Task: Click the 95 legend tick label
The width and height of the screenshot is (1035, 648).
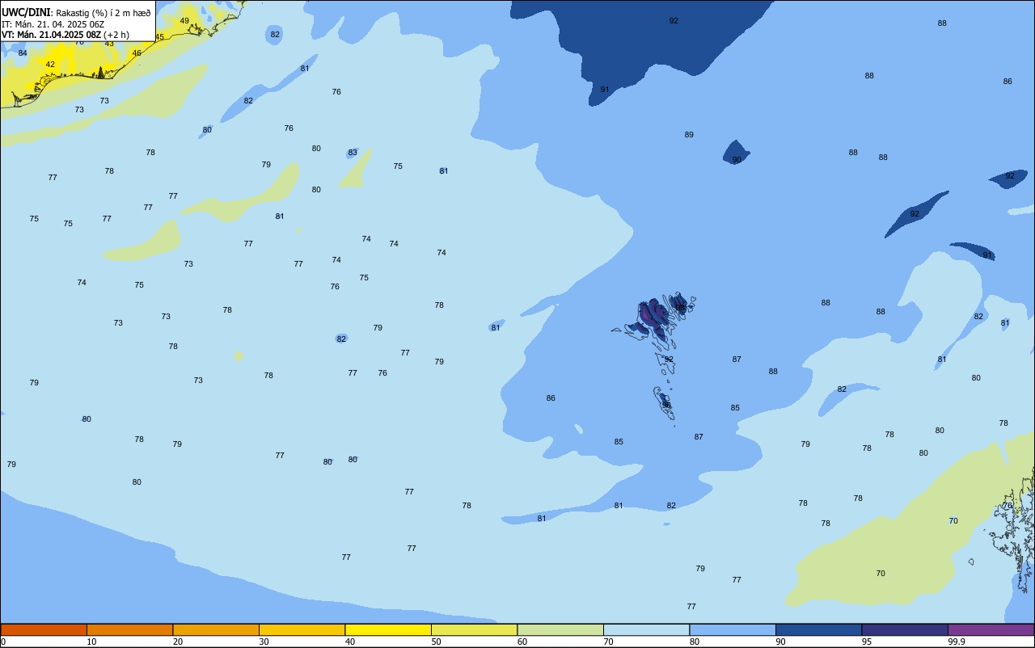Action: (x=867, y=642)
